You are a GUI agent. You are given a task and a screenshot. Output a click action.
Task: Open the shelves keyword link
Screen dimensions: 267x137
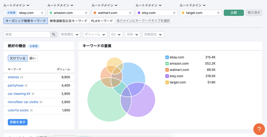tap(14, 77)
